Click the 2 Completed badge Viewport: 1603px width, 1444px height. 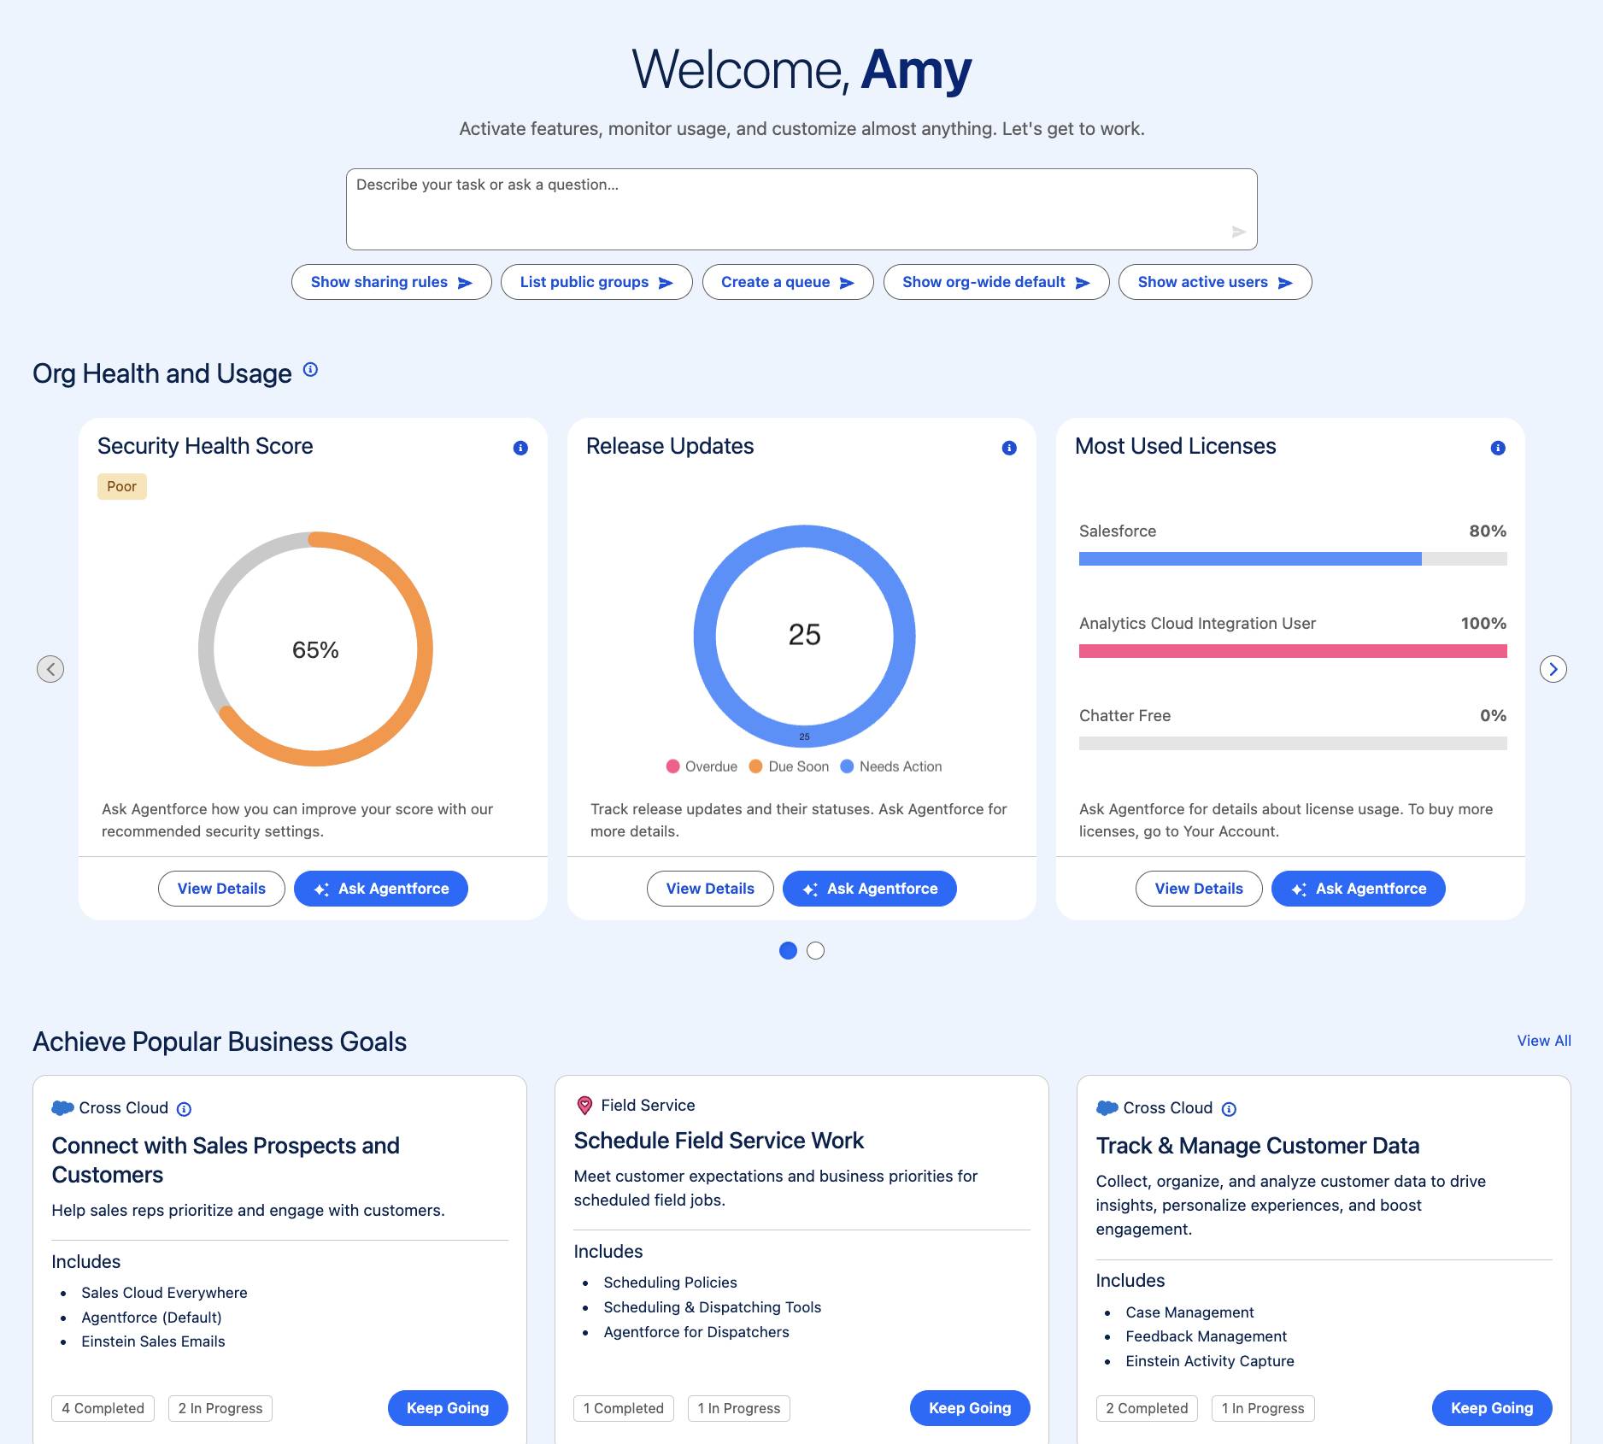point(1148,1408)
